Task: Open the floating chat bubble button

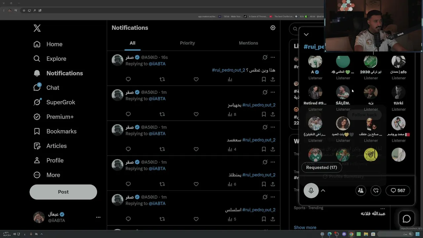Action: coord(406,219)
